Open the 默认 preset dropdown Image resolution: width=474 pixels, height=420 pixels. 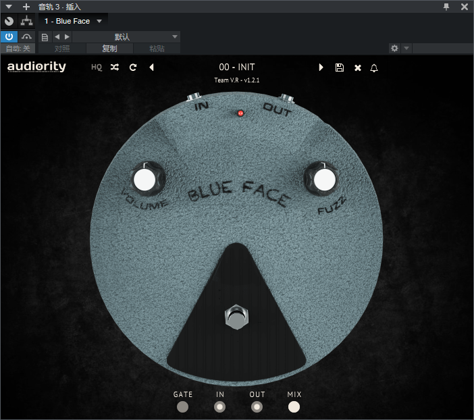126,37
